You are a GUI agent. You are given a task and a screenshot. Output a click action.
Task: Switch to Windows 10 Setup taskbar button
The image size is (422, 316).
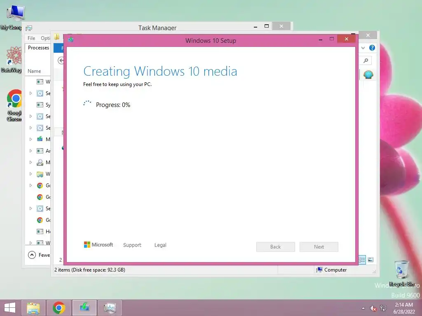click(x=84, y=308)
